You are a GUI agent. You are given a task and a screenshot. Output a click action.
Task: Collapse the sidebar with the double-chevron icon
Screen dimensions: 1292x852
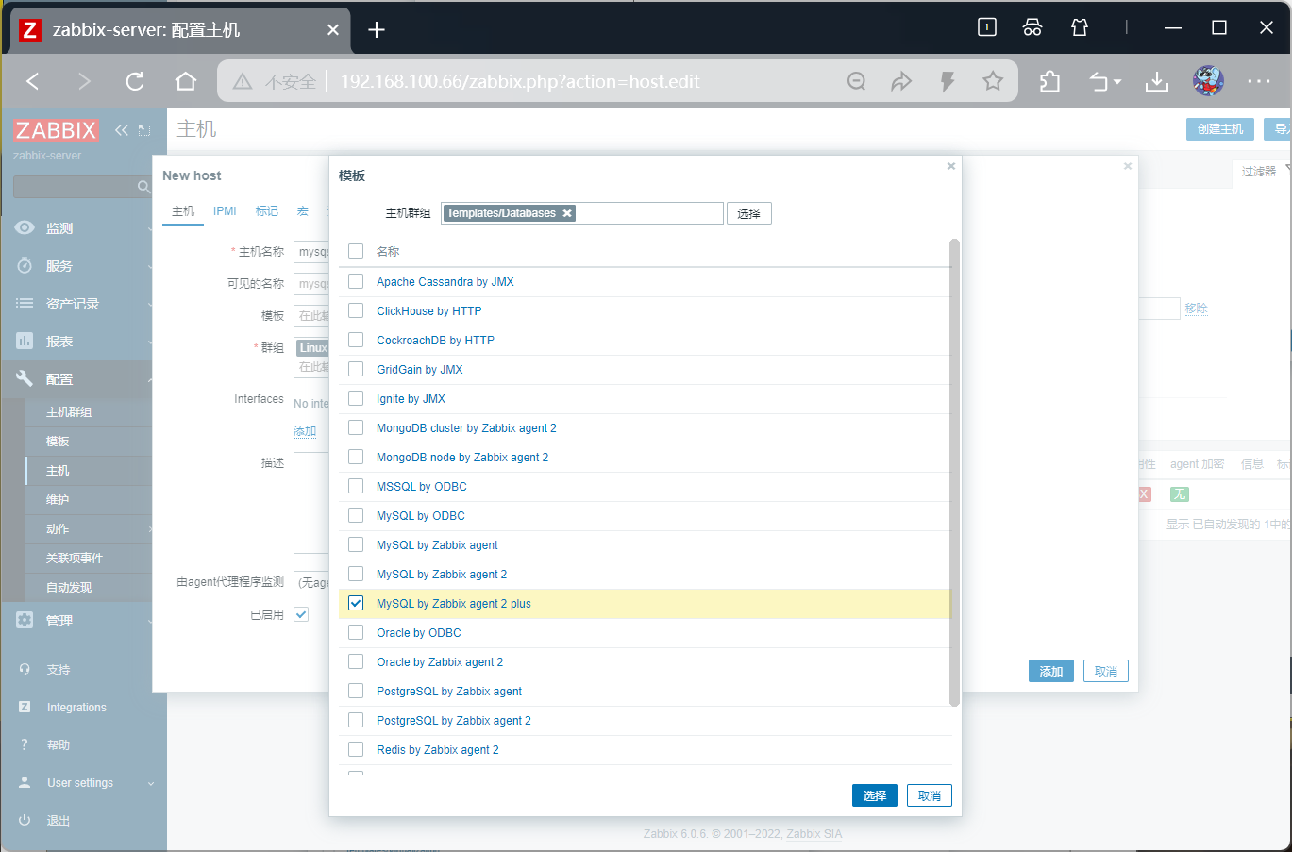click(x=121, y=130)
